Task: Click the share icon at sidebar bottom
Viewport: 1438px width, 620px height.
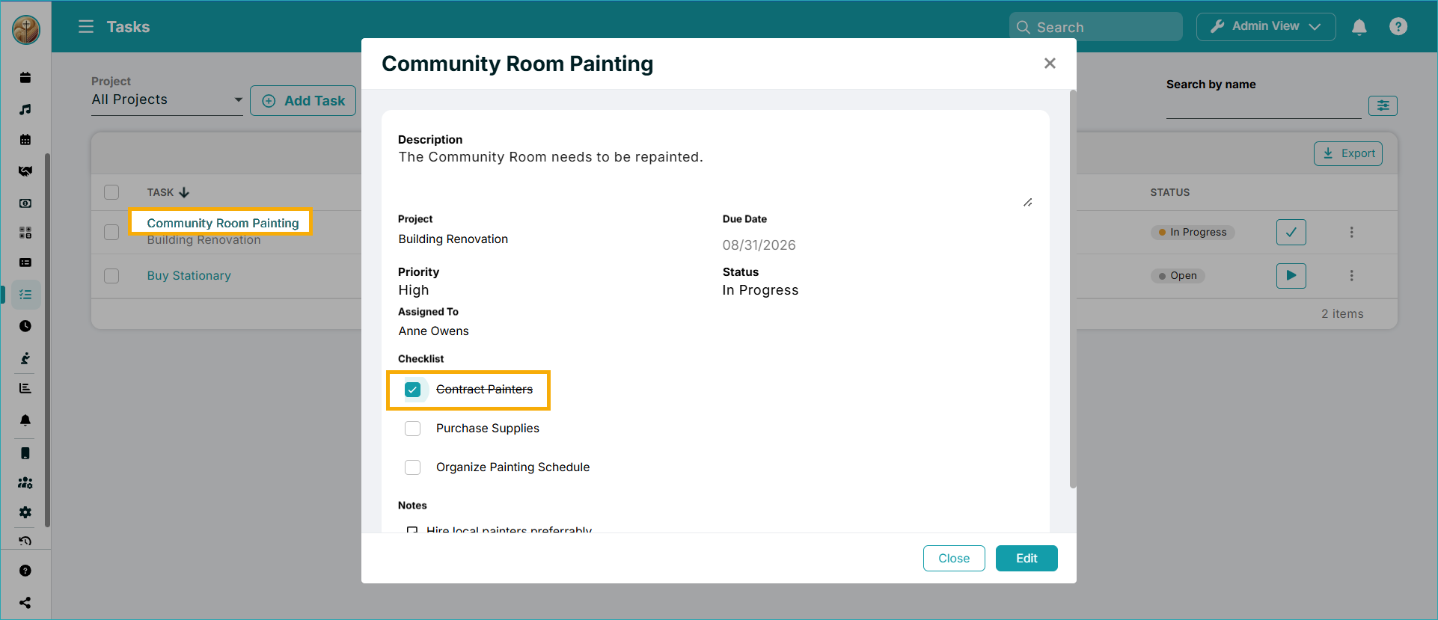Action: pos(25,603)
